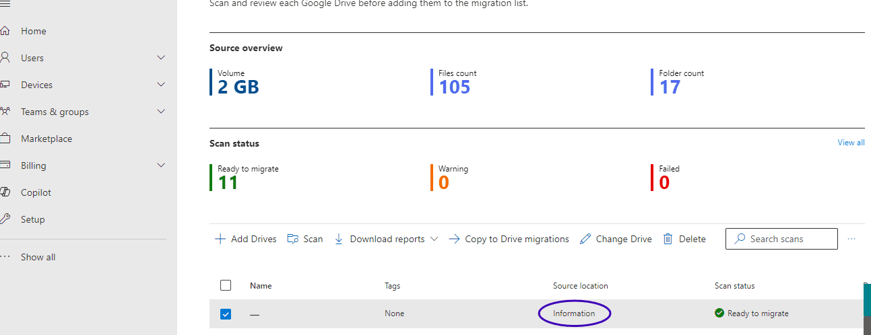Click the Change Drive pencil icon
This screenshot has width=871, height=335.
(x=585, y=239)
